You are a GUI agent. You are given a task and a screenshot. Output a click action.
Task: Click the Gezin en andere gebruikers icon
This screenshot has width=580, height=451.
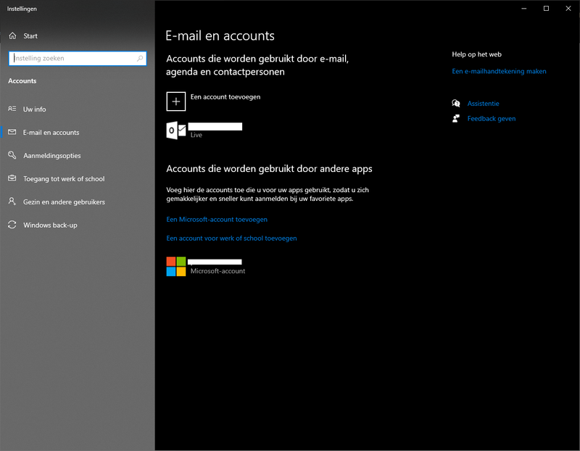coord(12,202)
